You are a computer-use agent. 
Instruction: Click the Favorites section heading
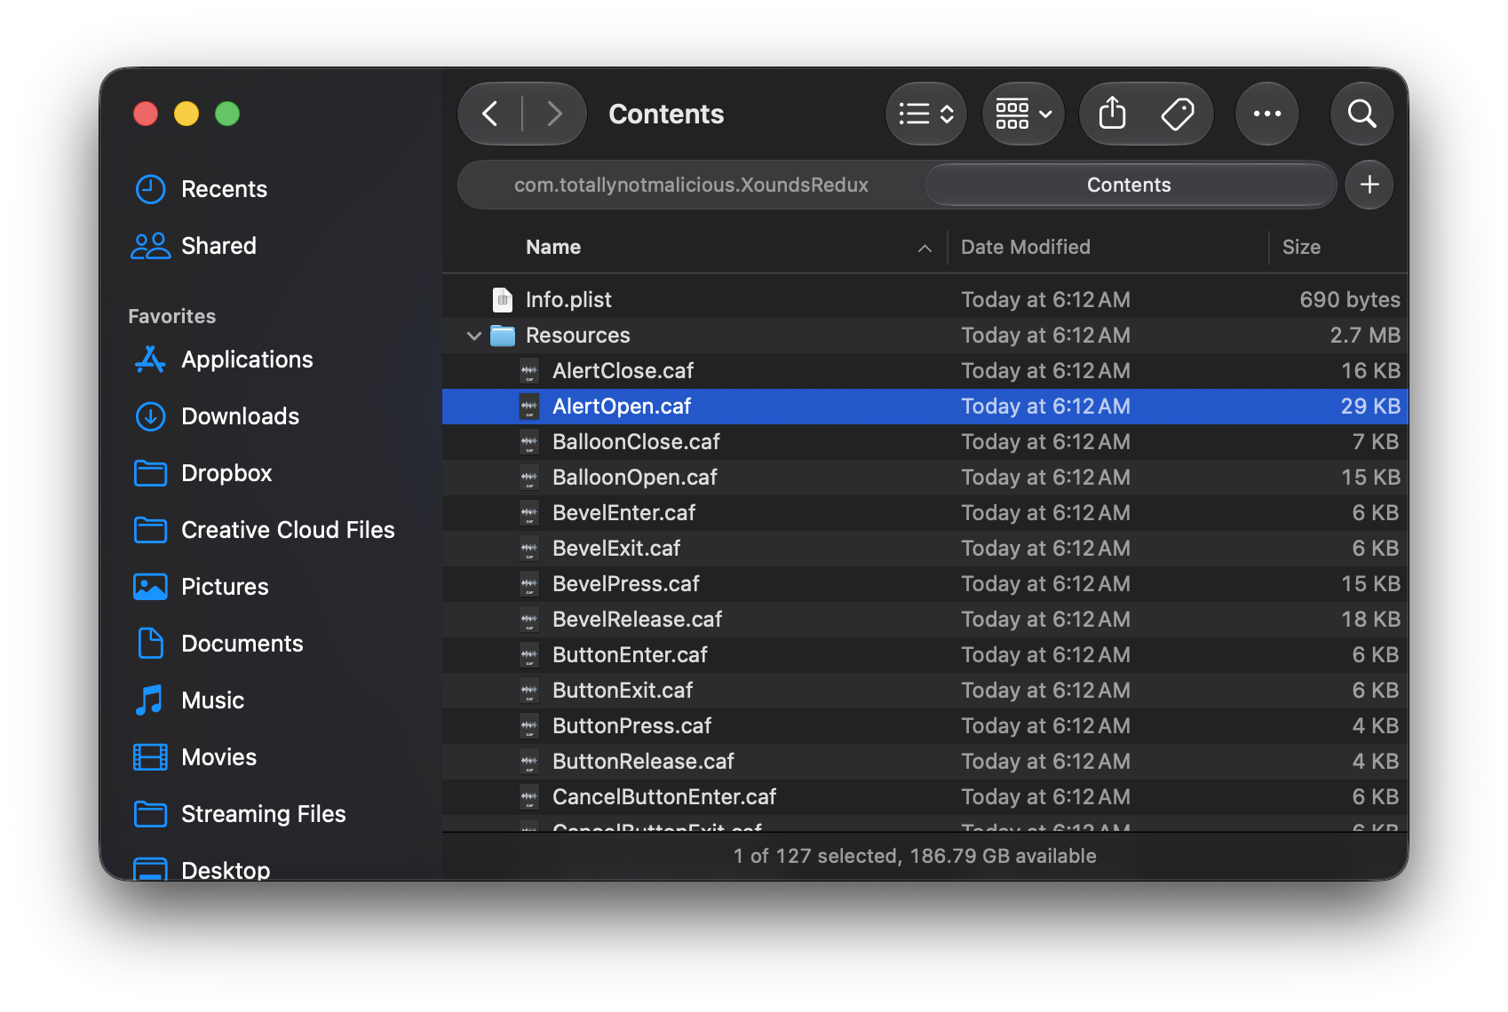click(x=172, y=316)
